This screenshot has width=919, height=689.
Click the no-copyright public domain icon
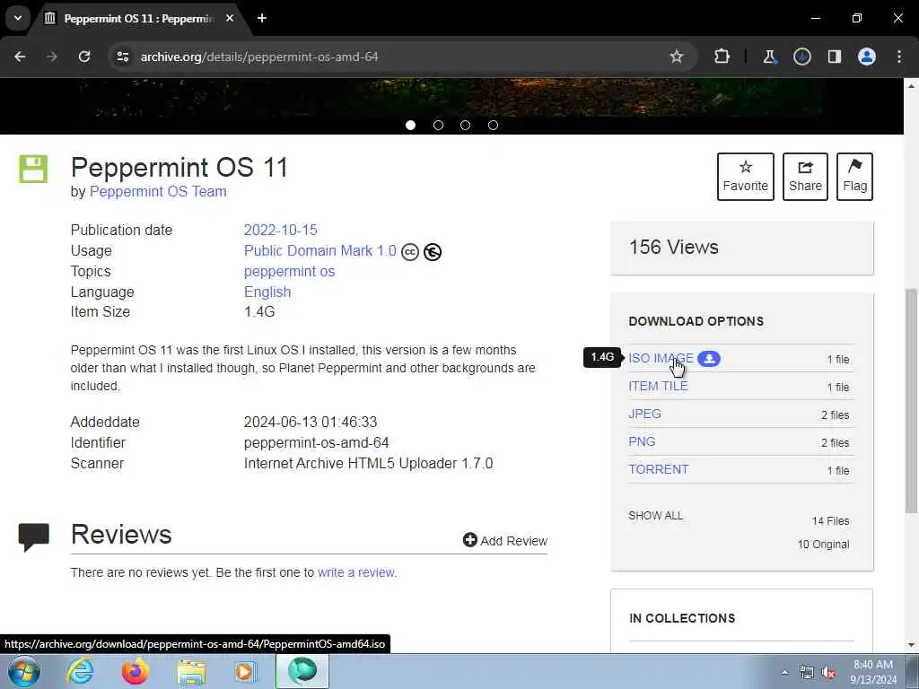click(x=433, y=252)
